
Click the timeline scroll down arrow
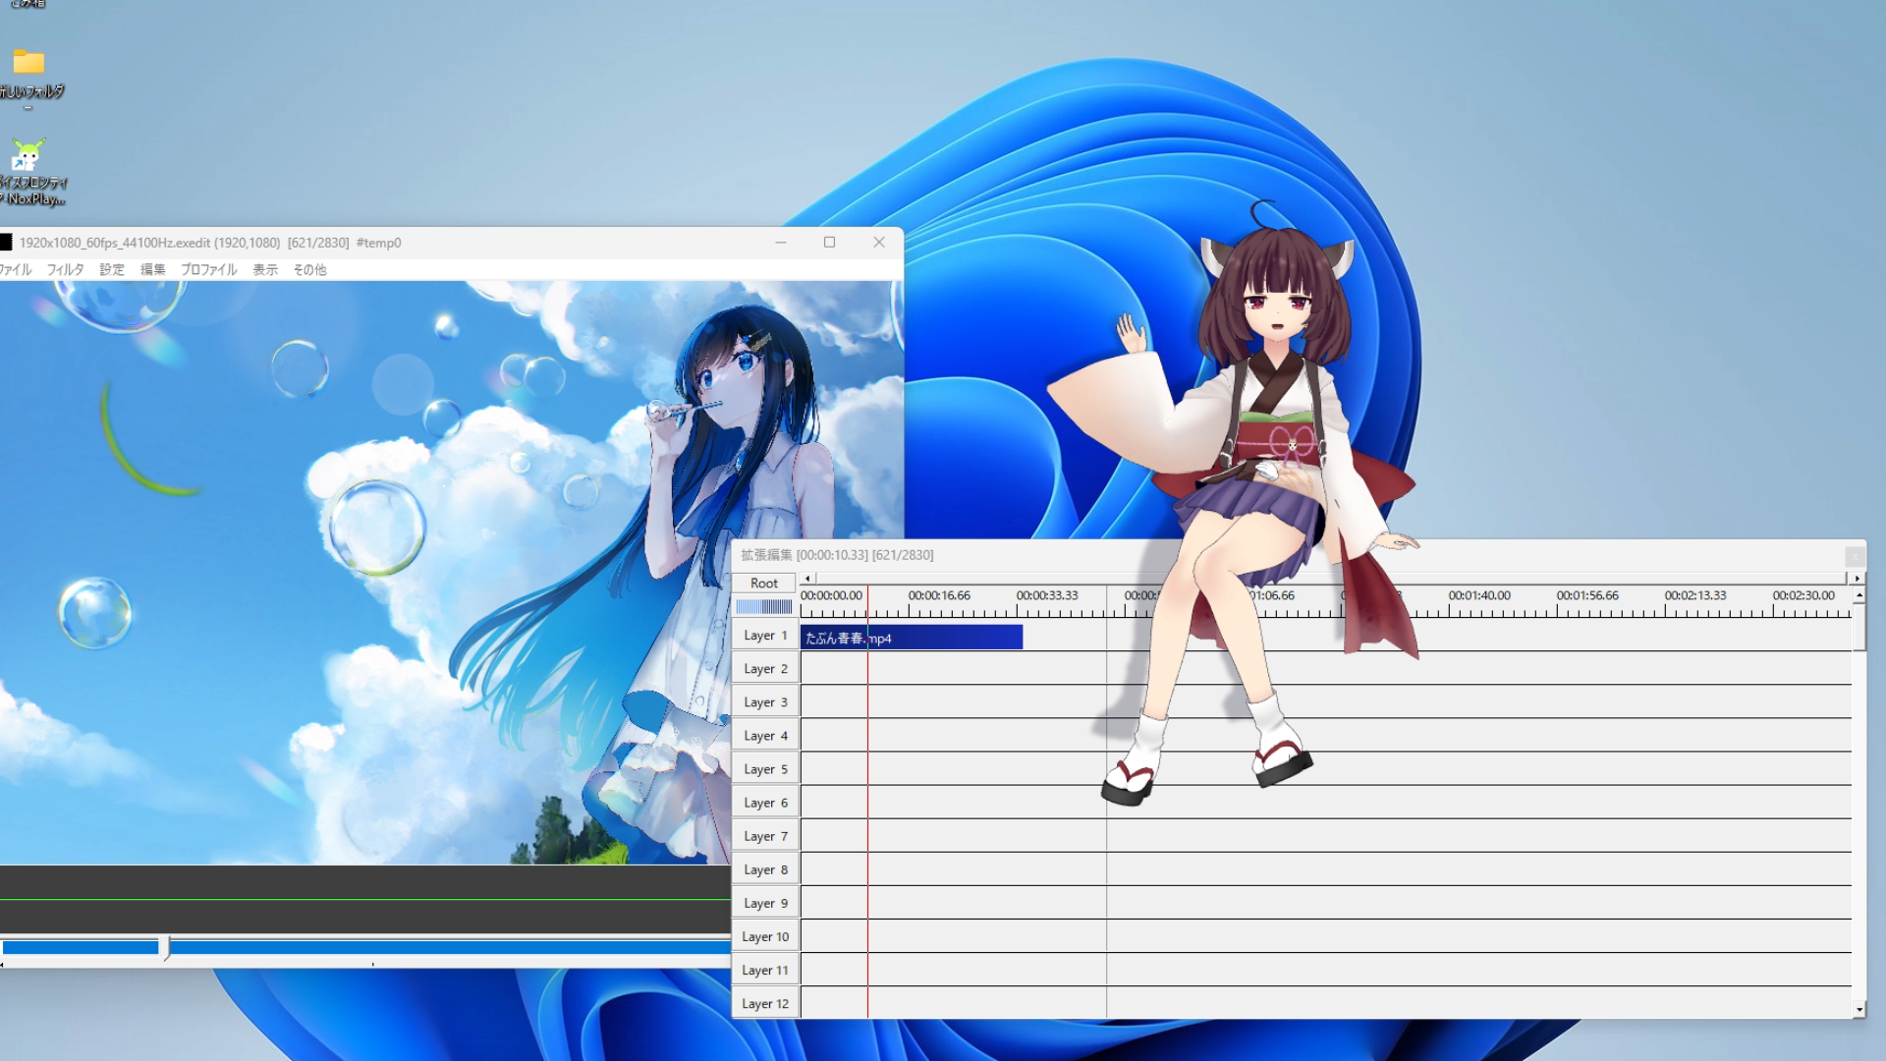(x=1858, y=1009)
